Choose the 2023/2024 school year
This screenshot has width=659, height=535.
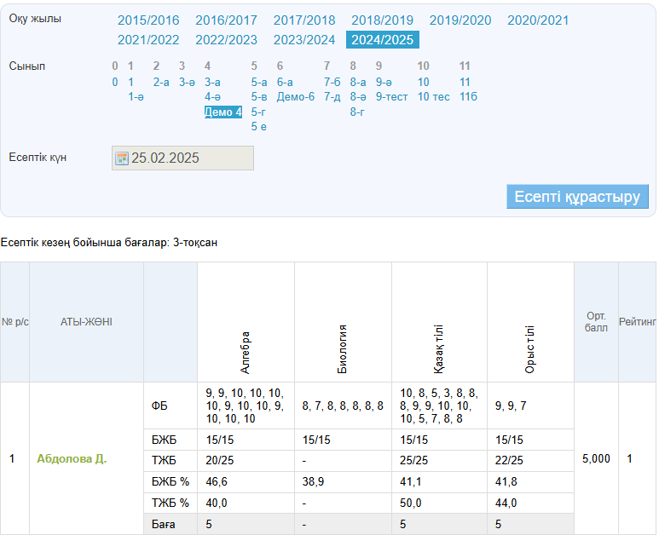[304, 39]
